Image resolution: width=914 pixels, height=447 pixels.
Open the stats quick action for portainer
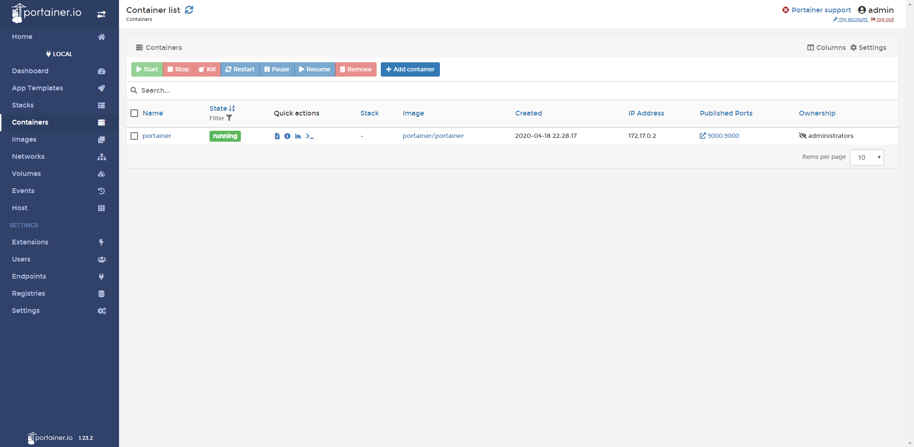[x=298, y=136]
